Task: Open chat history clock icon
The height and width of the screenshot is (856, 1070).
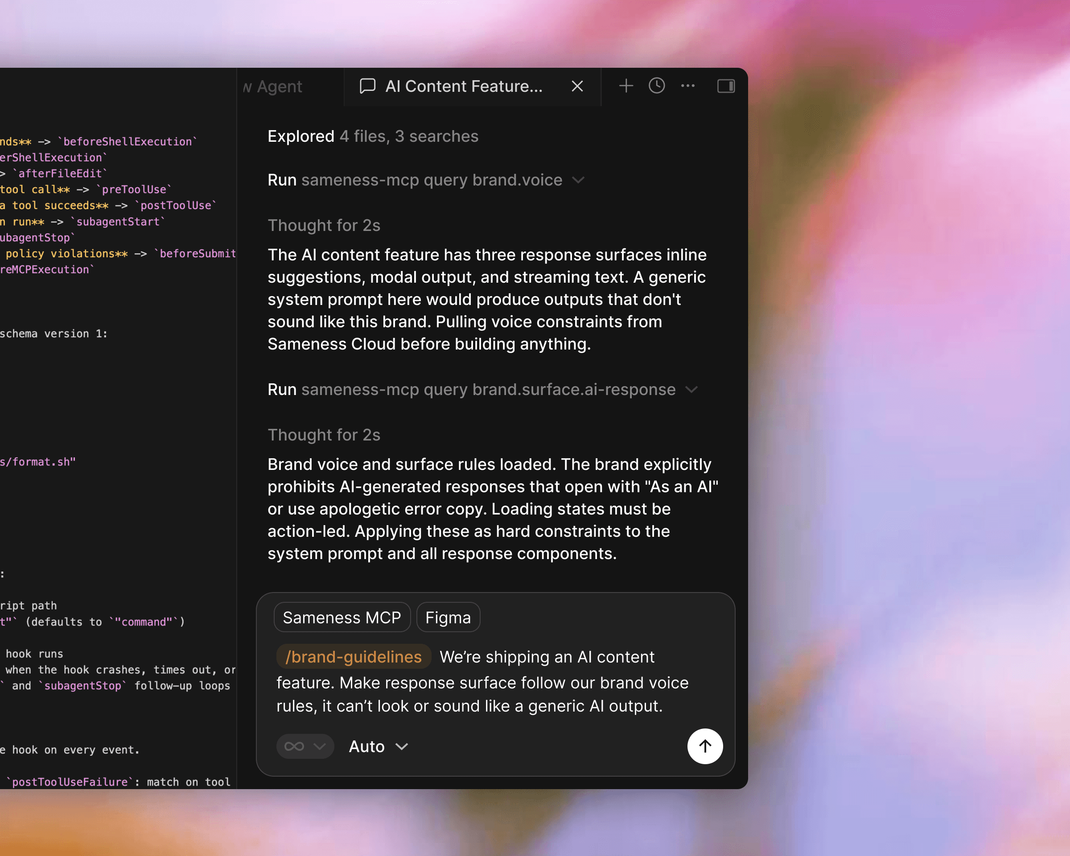Action: click(657, 86)
